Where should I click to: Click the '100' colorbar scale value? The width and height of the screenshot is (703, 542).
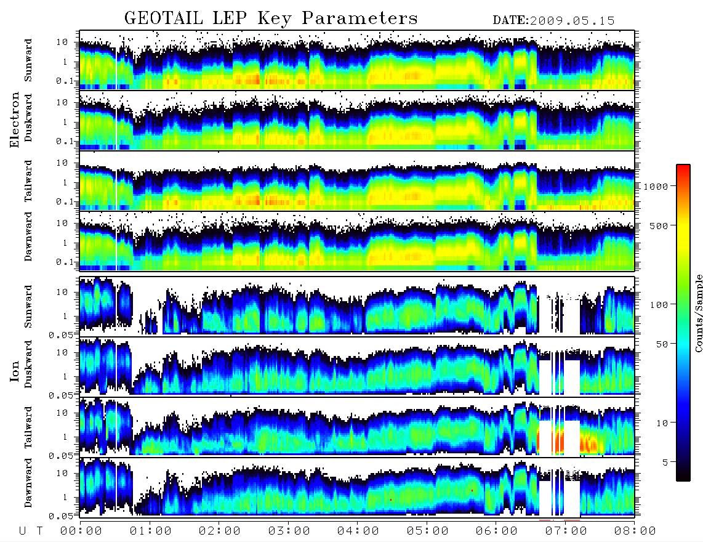click(659, 305)
